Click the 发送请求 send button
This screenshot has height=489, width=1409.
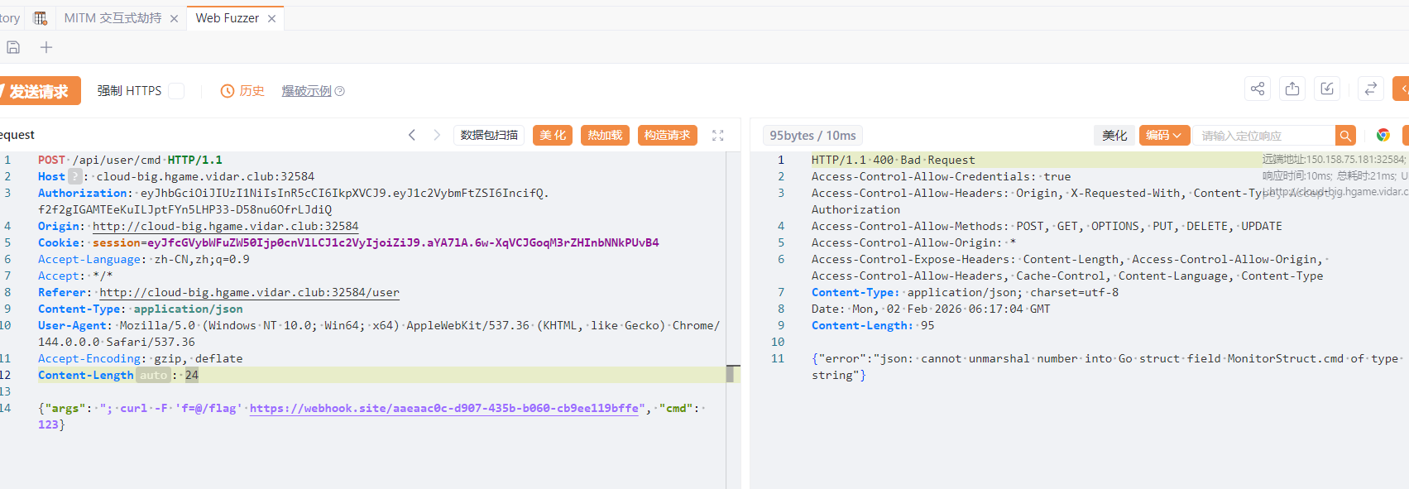(38, 91)
